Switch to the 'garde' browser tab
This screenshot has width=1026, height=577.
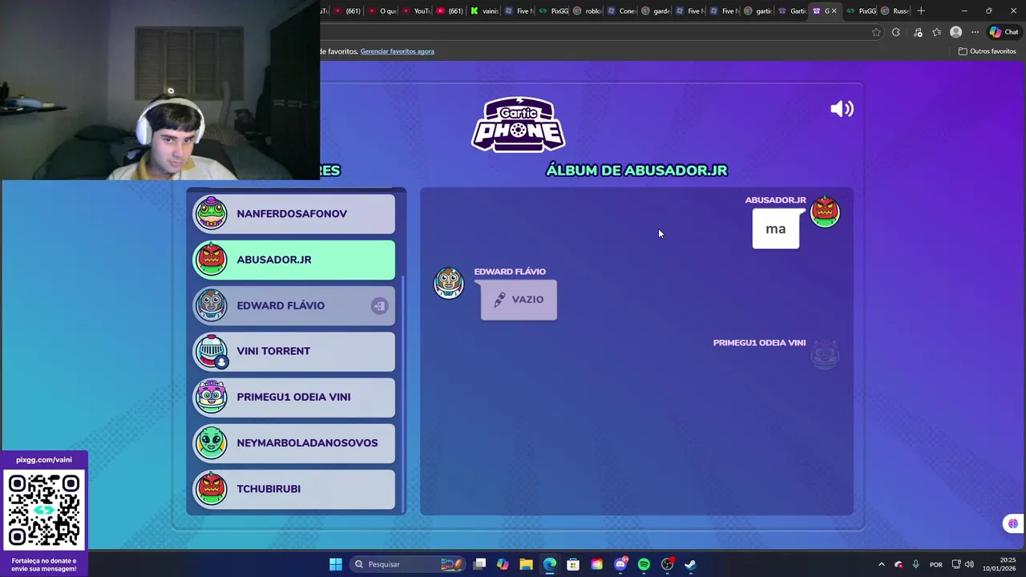coord(656,10)
